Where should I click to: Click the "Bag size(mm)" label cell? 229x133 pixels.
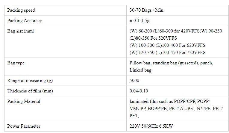click(x=21, y=31)
